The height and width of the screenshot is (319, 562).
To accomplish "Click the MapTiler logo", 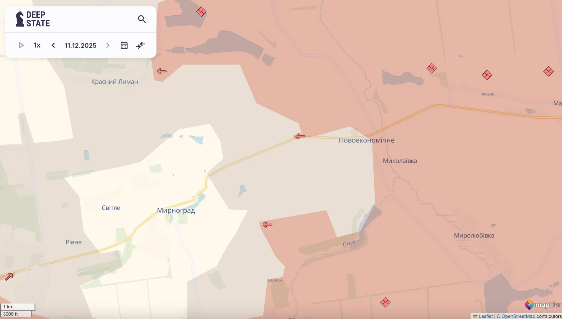I will click(542, 305).
